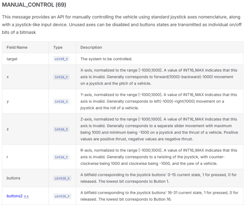Screen dimensions: 245x205
Task: Click the ++ extension marker beside buttons2
Action: point(26,196)
